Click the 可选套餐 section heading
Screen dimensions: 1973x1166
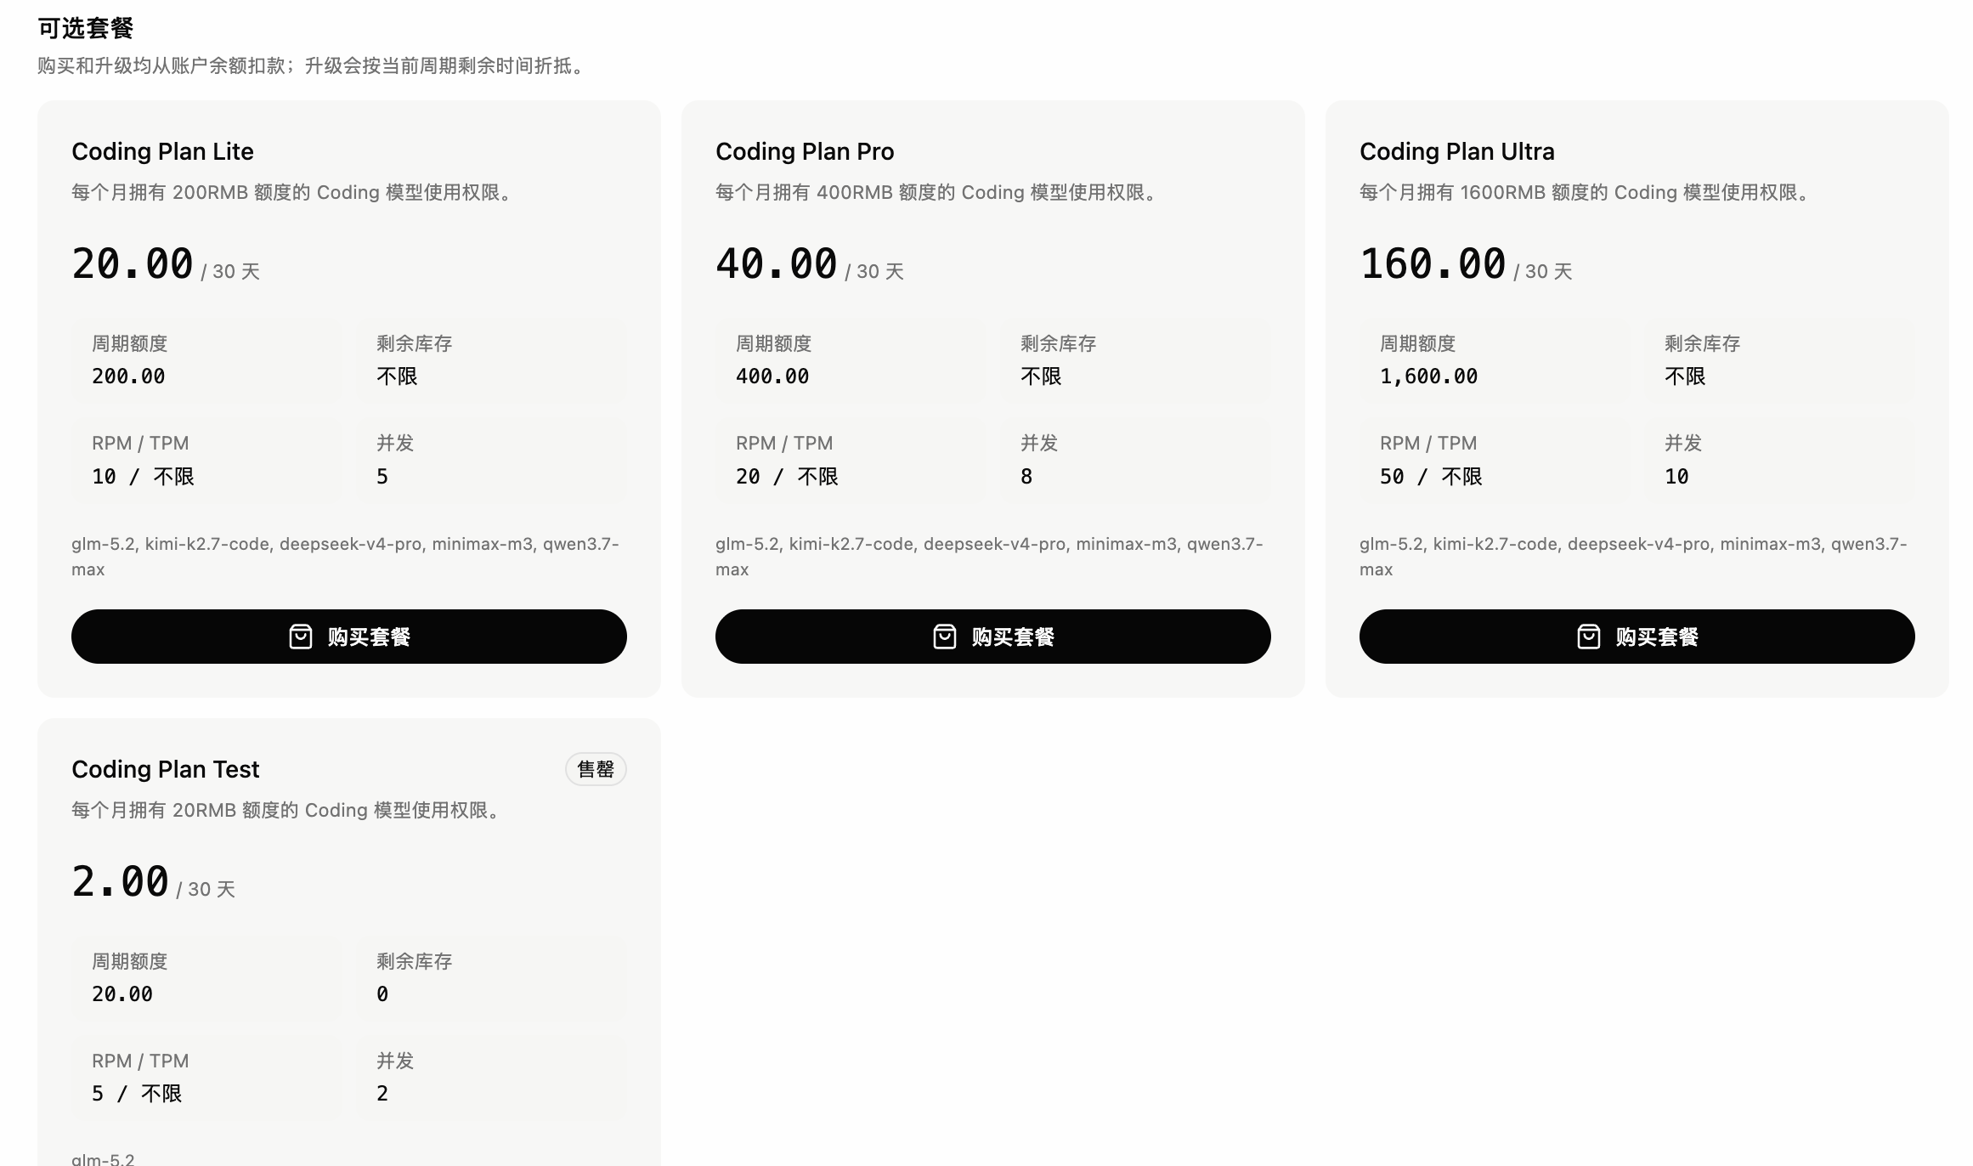point(86,29)
